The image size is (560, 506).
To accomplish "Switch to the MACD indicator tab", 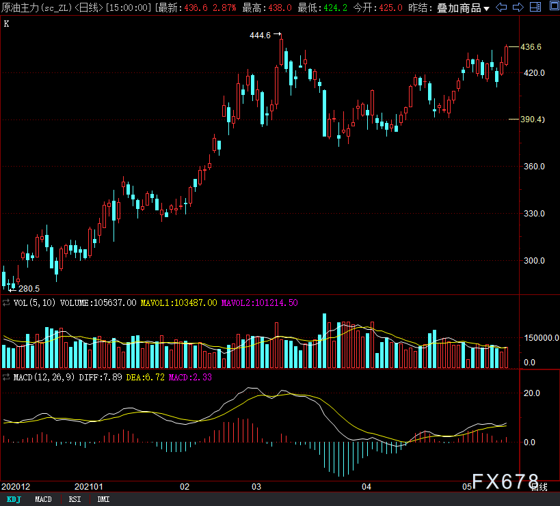I will point(43,499).
